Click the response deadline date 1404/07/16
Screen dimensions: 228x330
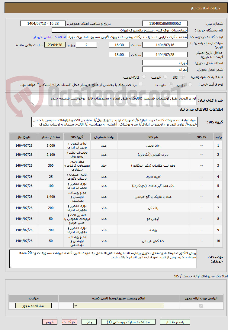pos(165,45)
